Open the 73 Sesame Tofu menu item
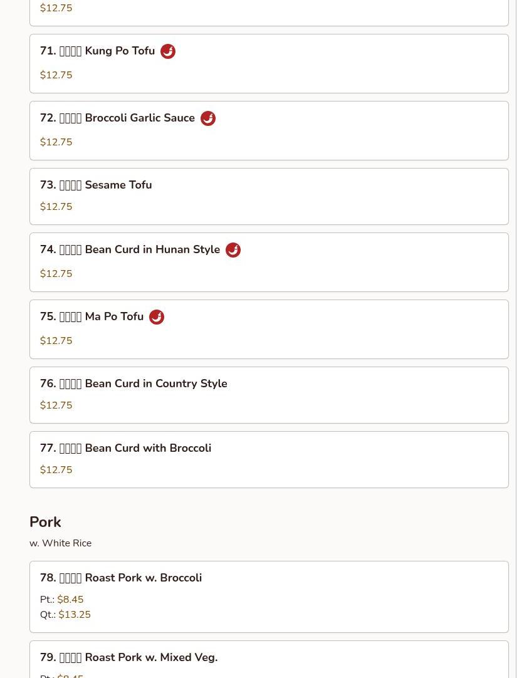This screenshot has height=678, width=529. click(269, 196)
